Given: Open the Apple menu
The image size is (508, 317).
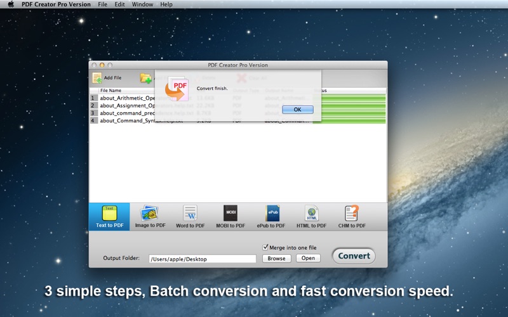Looking at the screenshot, I should (11, 4).
